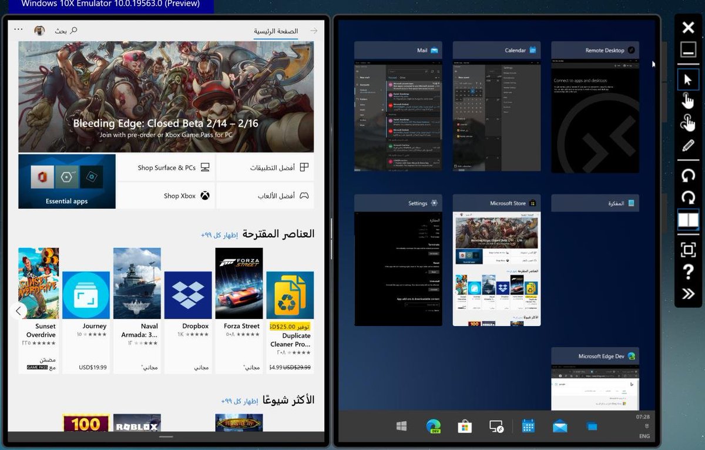
Task: Click the 07:28 clock on taskbar
Action: pyautogui.click(x=643, y=417)
